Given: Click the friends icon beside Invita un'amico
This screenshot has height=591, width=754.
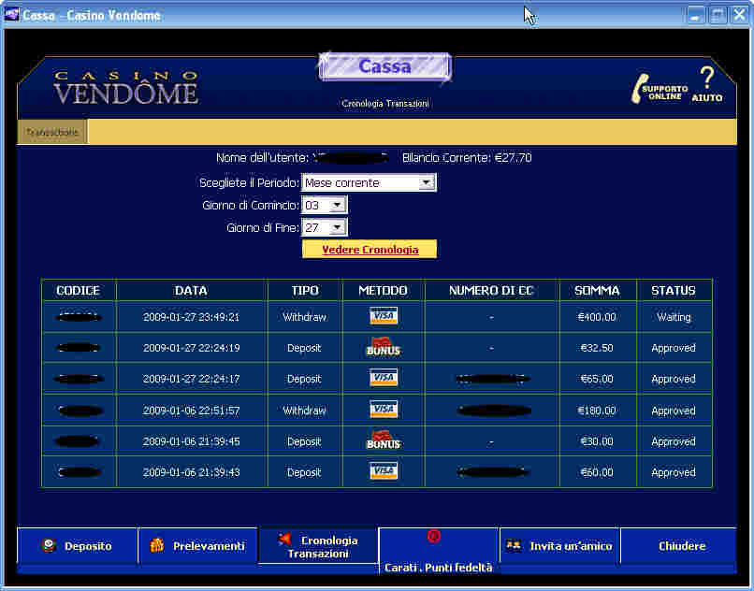Looking at the screenshot, I should 514,546.
